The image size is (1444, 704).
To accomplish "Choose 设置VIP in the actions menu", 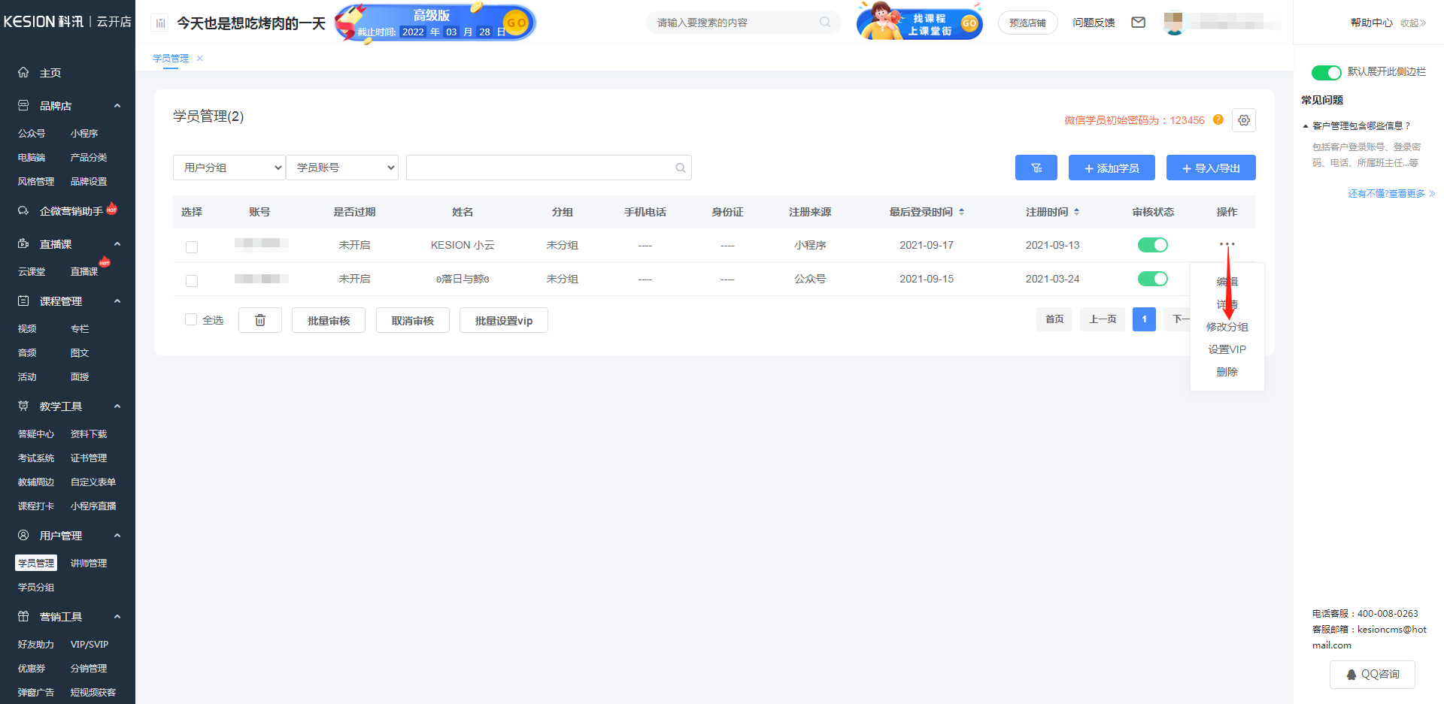I will coord(1227,349).
